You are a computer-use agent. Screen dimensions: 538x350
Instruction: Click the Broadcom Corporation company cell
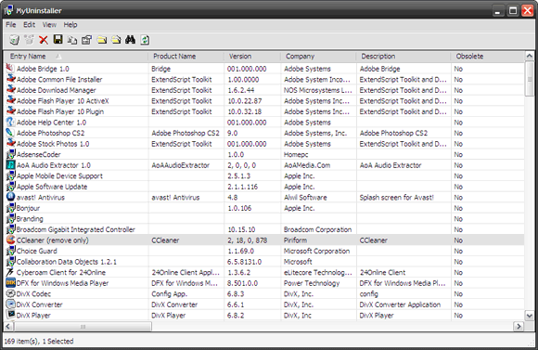coord(318,229)
